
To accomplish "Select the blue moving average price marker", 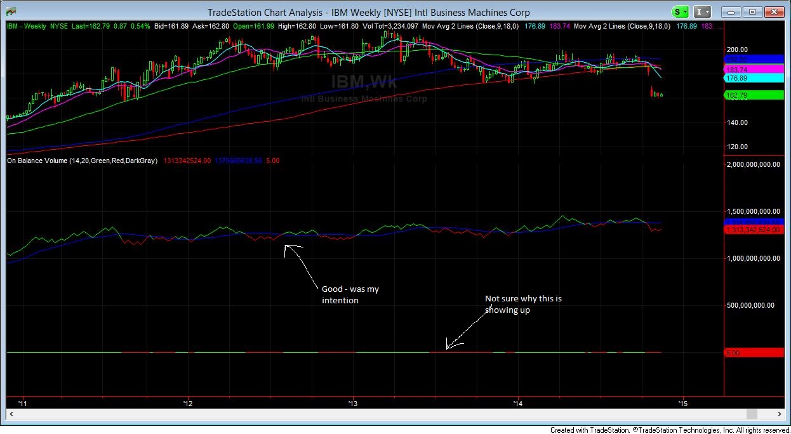I will (x=754, y=59).
